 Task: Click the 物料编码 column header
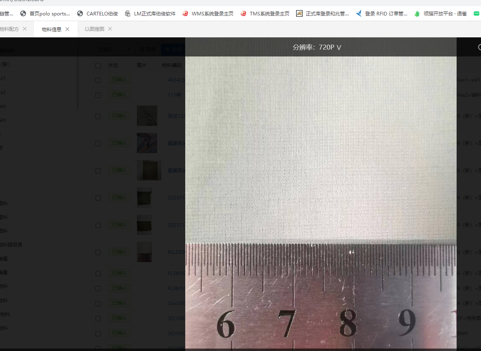click(x=172, y=65)
